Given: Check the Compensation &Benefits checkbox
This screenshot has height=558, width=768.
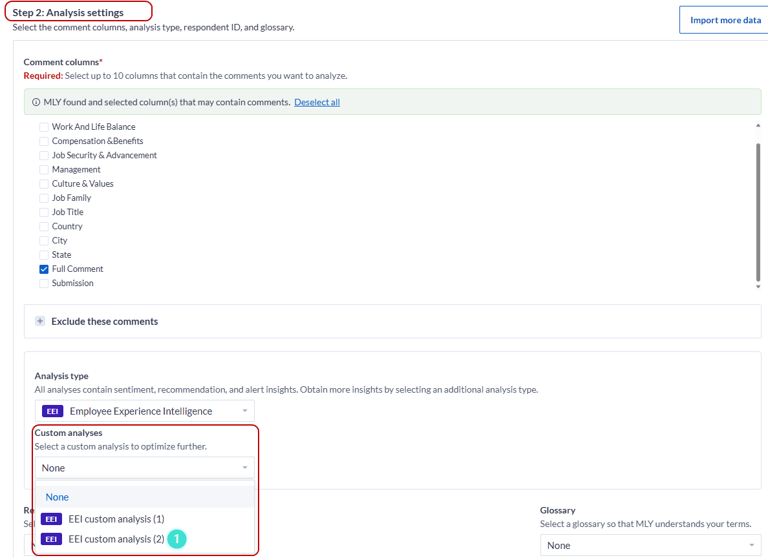Looking at the screenshot, I should pyautogui.click(x=44, y=141).
